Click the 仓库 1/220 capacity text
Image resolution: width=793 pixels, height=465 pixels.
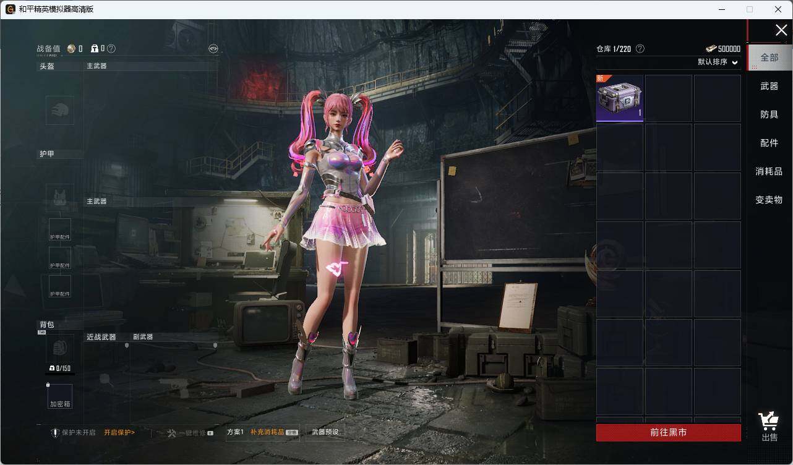pos(614,49)
